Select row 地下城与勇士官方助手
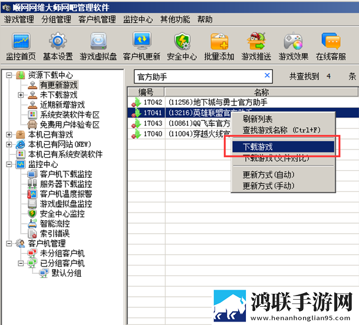This screenshot has width=359, height=325. [x=243, y=102]
